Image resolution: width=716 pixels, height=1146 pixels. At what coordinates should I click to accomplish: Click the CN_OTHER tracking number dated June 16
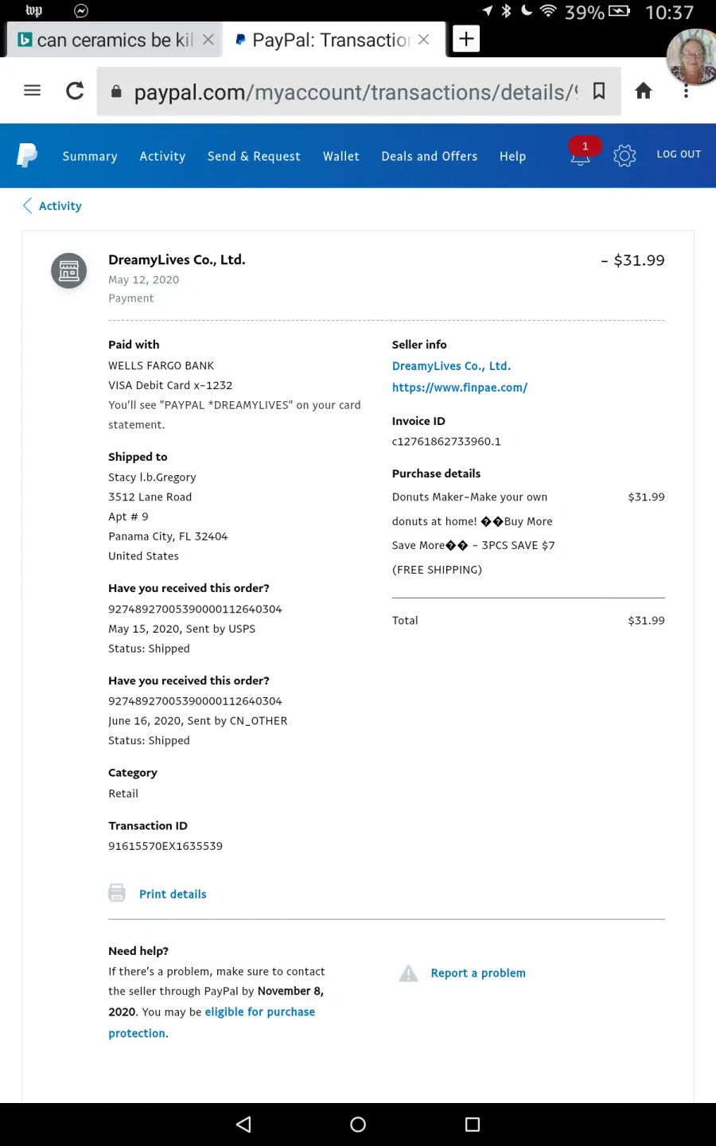tap(195, 701)
